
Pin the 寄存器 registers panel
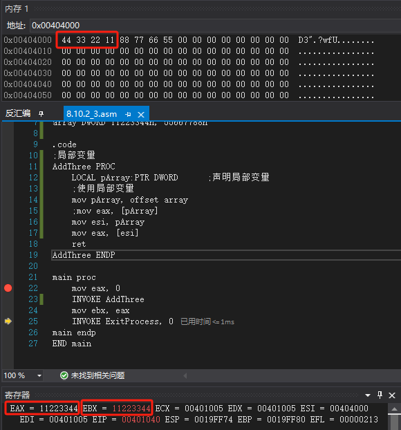(380, 395)
